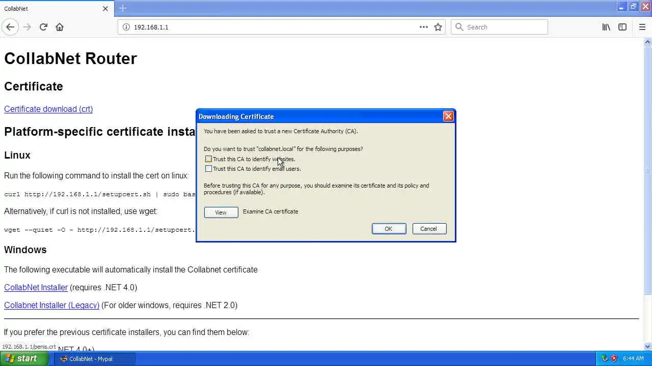Open the home page icon
This screenshot has width=652, height=366.
click(x=60, y=27)
